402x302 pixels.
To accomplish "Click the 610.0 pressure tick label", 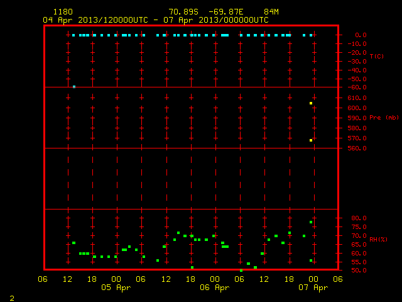I will pos(357,98).
